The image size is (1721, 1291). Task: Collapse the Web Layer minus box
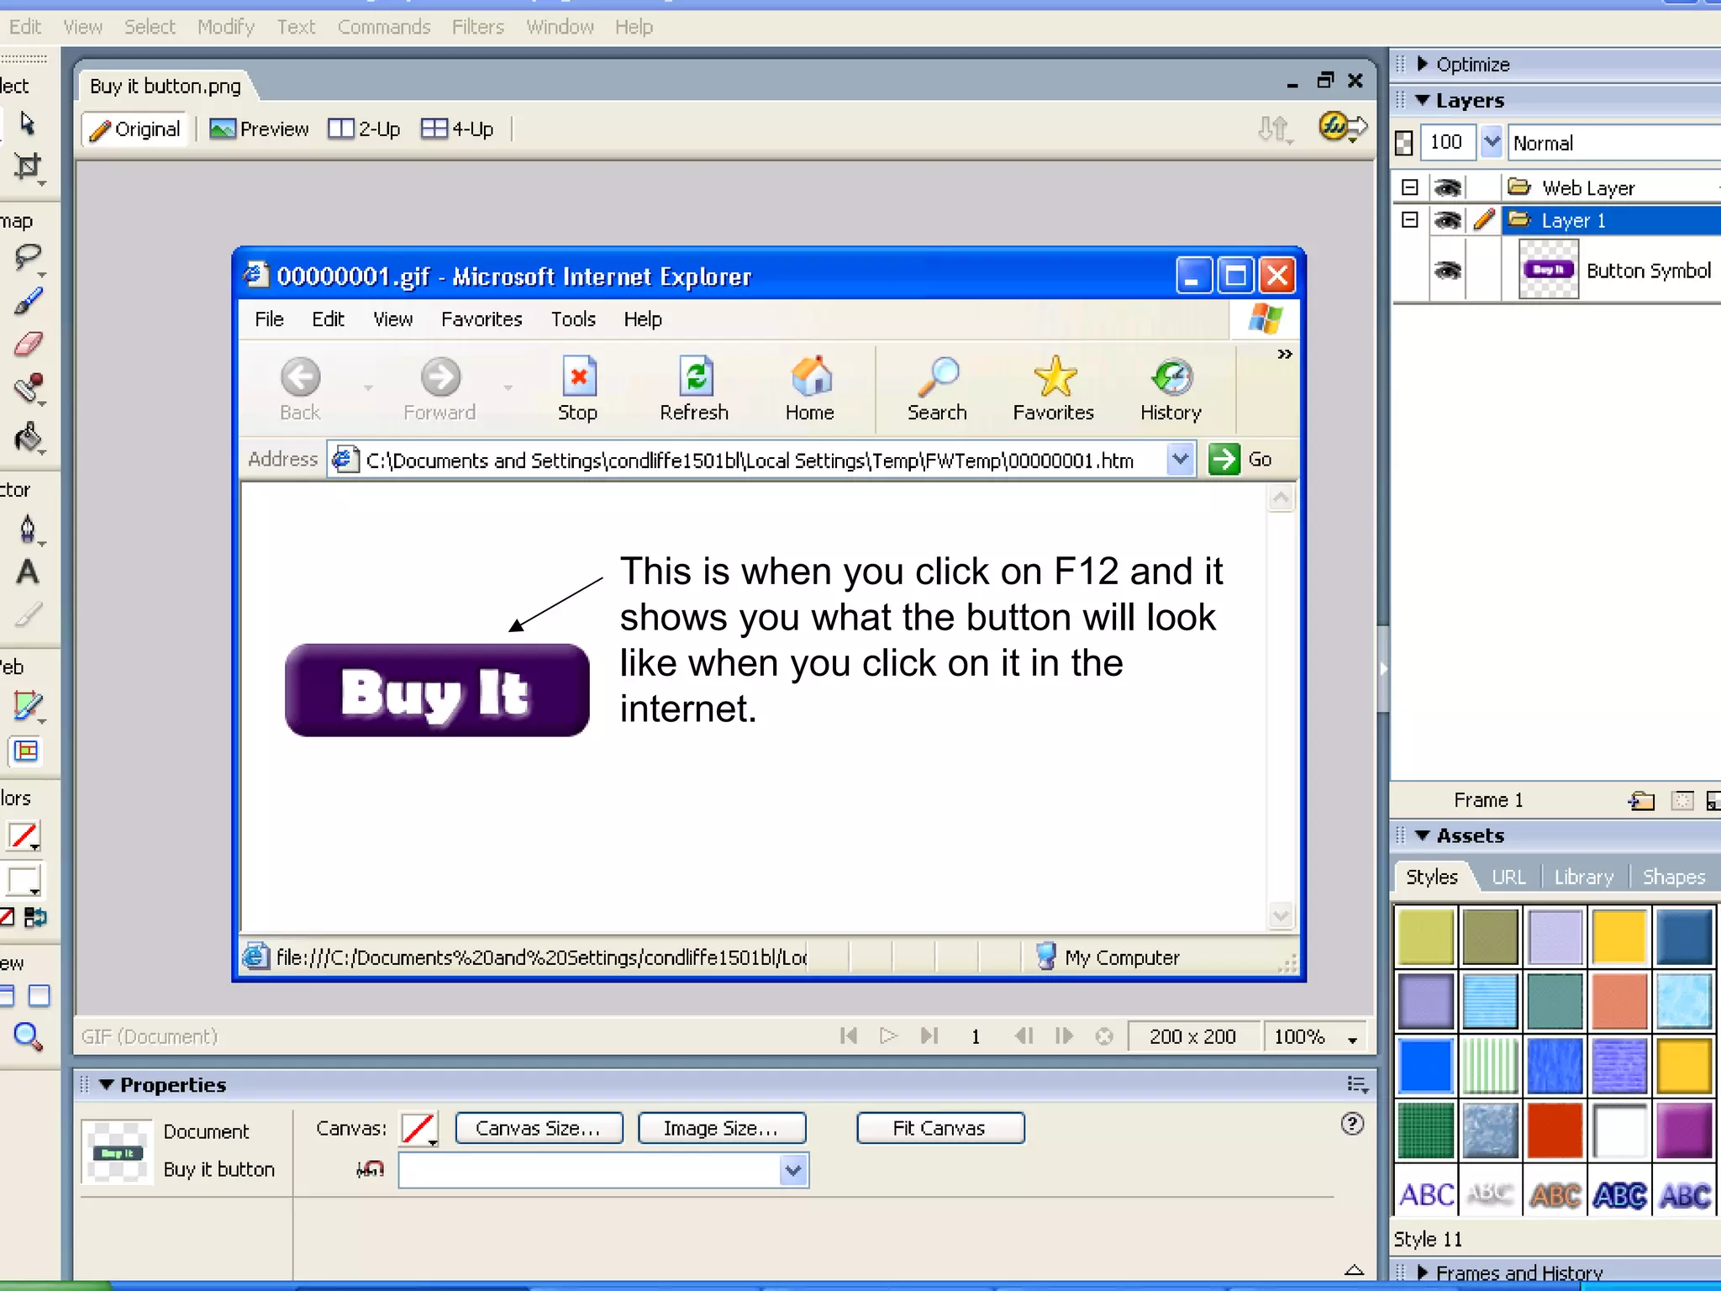[x=1410, y=187]
